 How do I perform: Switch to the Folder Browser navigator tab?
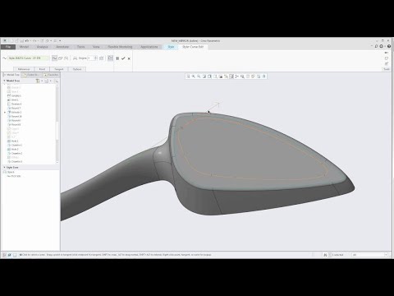pos(32,75)
